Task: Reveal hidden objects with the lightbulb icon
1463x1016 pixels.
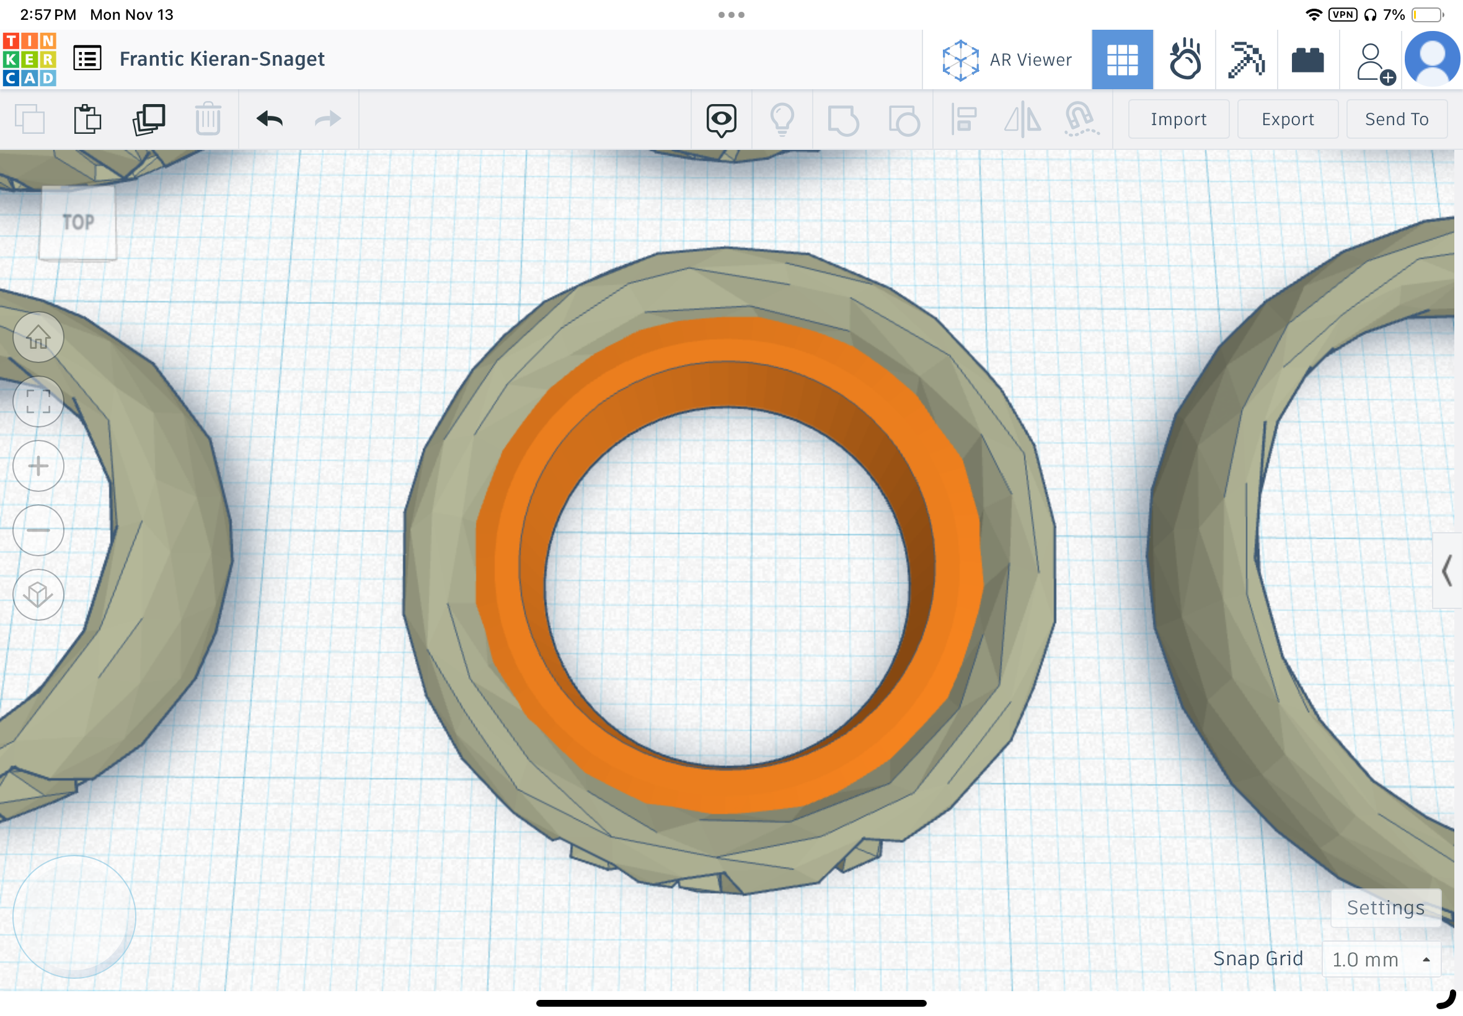Action: pos(782,119)
